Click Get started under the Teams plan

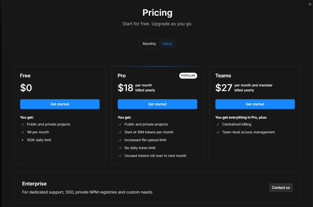pos(255,104)
